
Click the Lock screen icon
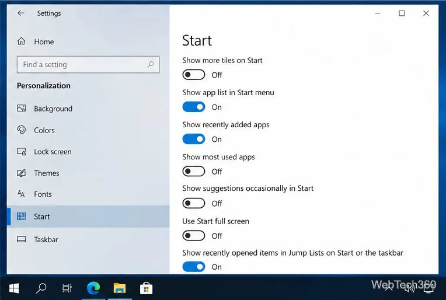[22, 152]
